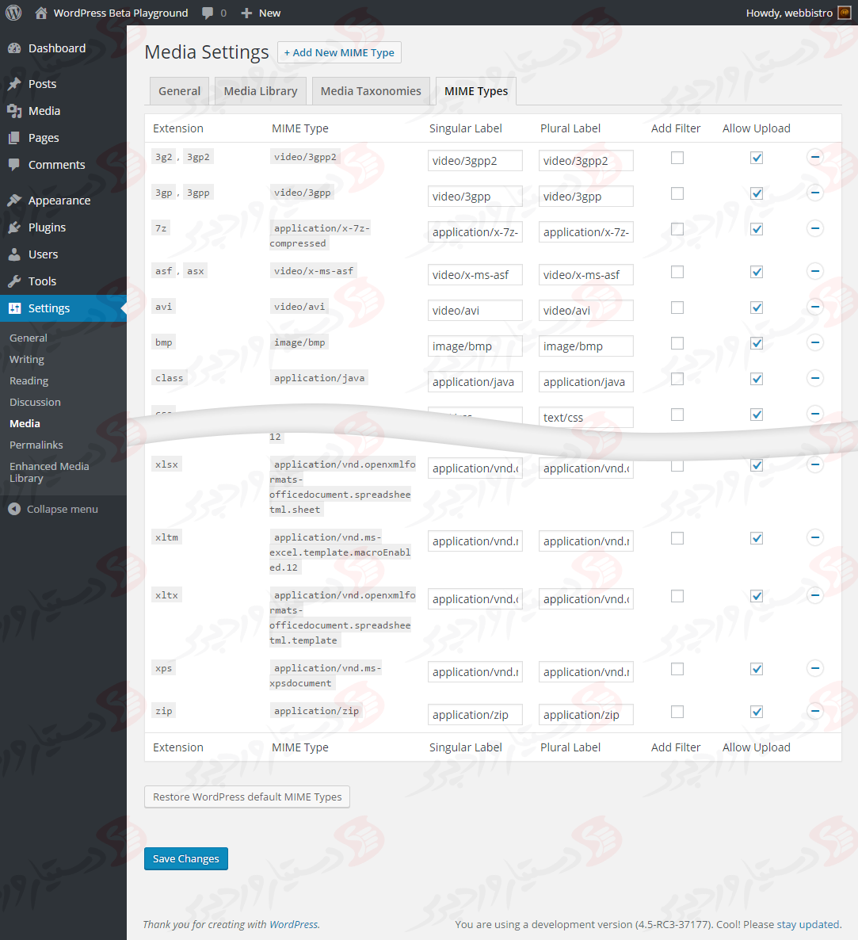
Task: Switch to the Media Library tab
Action: [x=261, y=91]
